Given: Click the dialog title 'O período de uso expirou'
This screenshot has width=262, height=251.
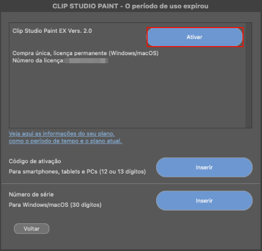Looking at the screenshot, I should tap(167, 6).
